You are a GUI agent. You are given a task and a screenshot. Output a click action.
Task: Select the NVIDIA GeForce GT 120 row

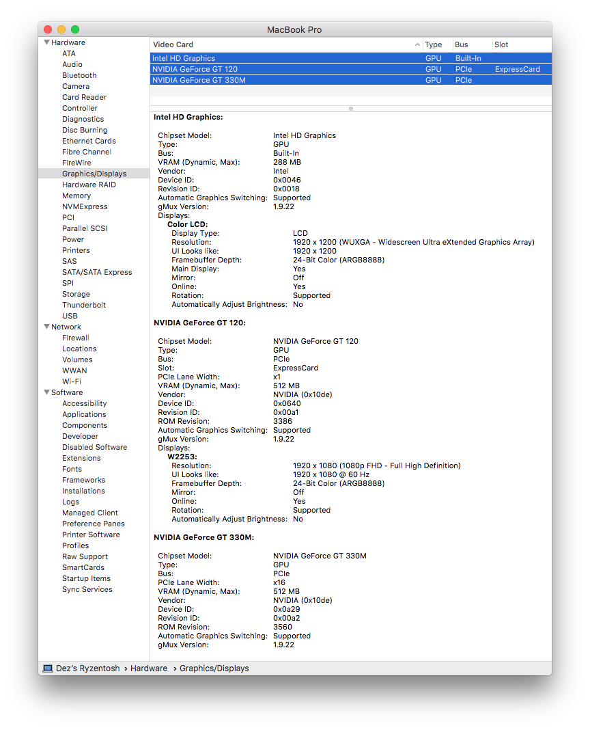pyautogui.click(x=351, y=69)
